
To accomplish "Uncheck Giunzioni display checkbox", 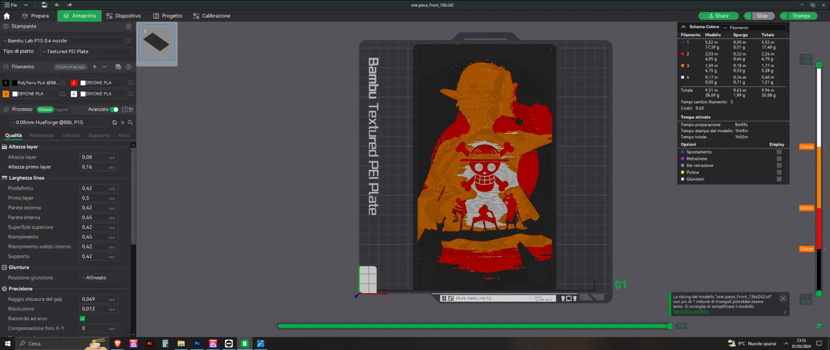I will pos(779,179).
